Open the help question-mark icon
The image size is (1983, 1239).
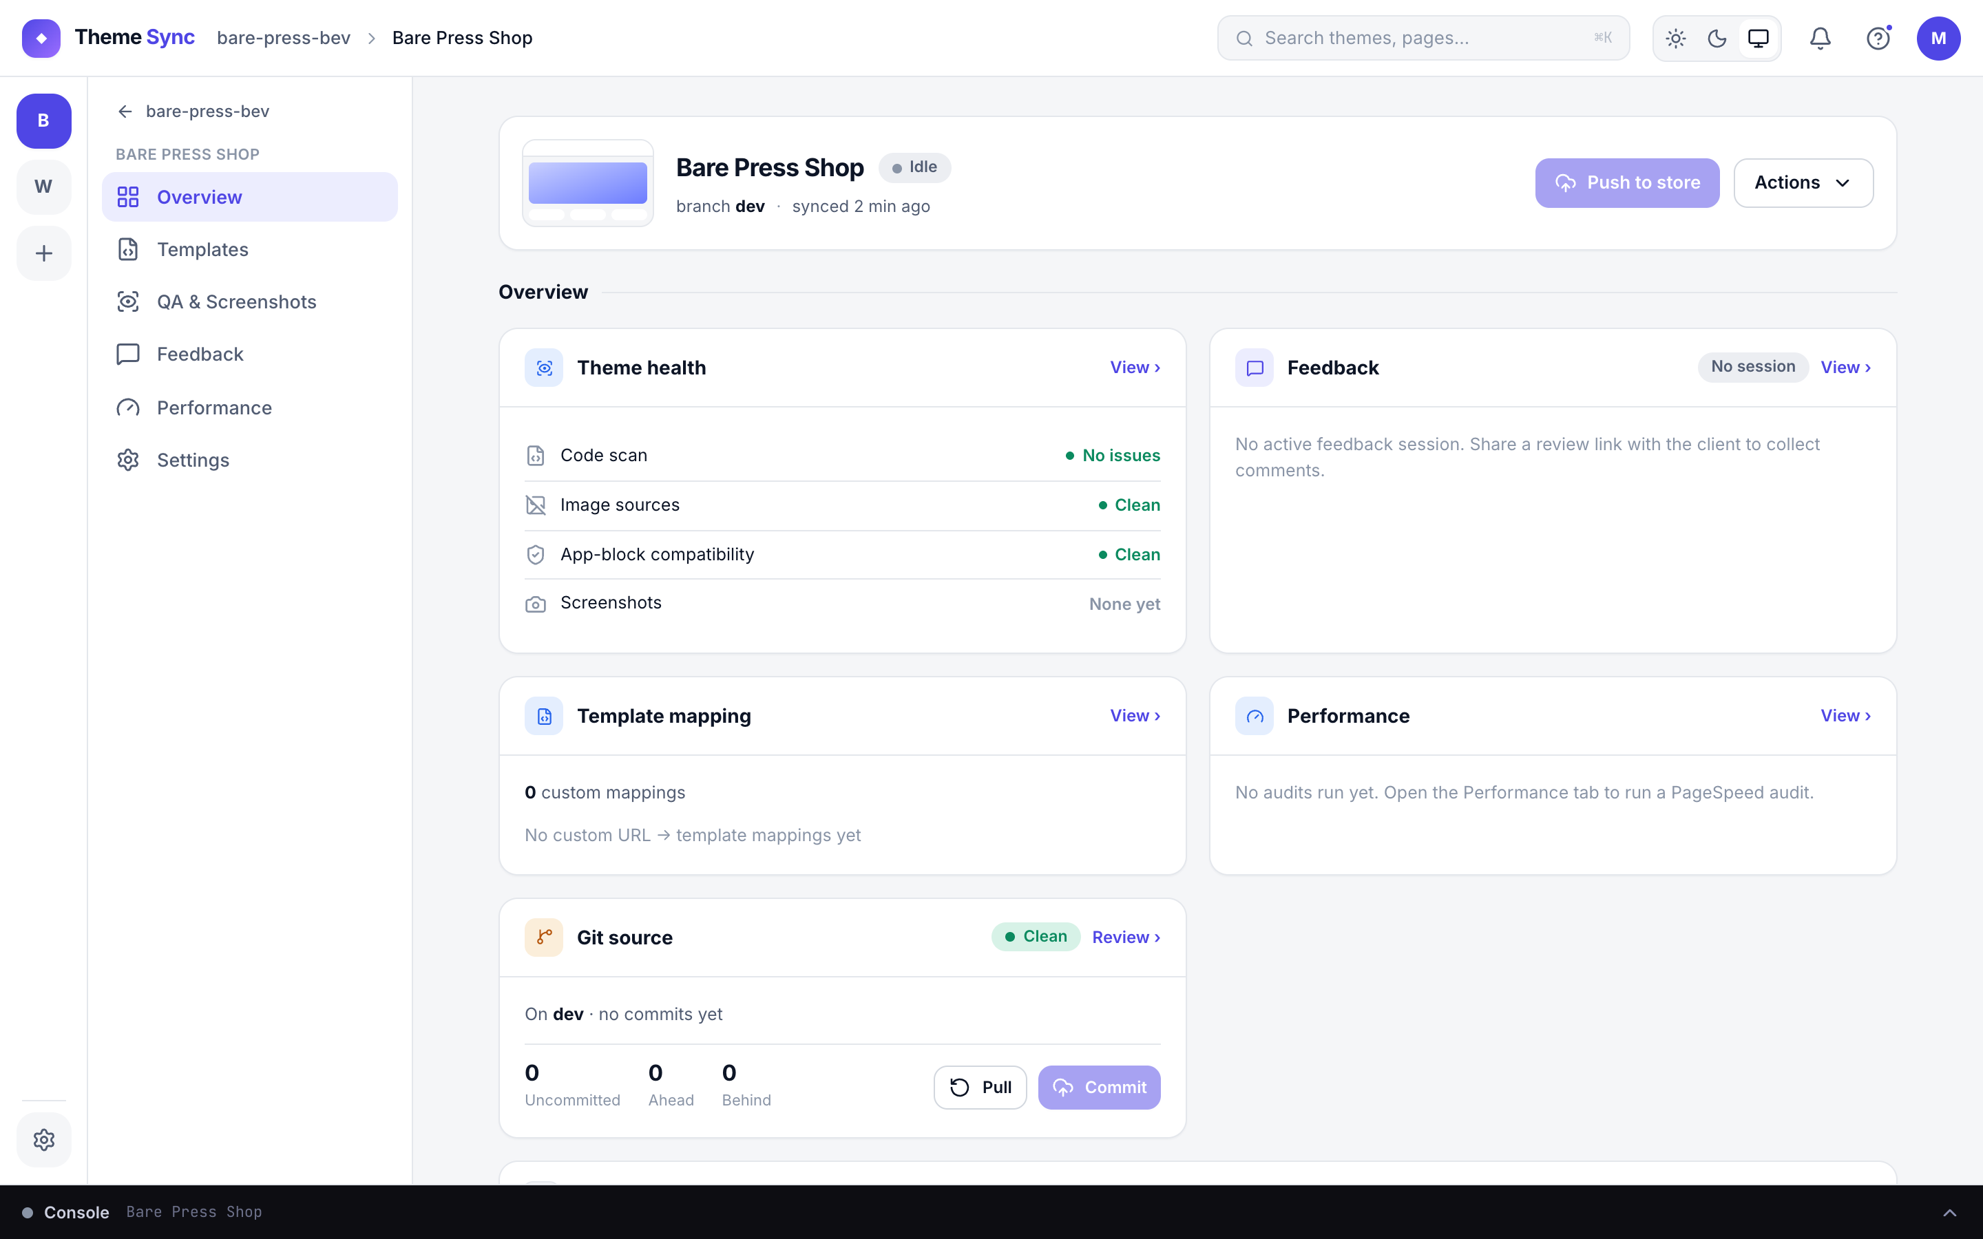pyautogui.click(x=1878, y=38)
